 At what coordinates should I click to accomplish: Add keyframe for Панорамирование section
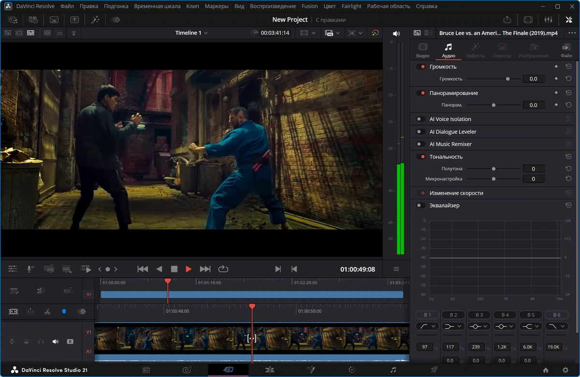click(556, 93)
